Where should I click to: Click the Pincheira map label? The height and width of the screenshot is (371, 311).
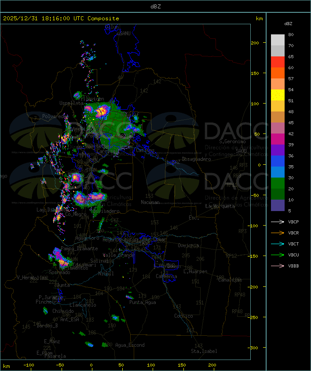click(x=48, y=302)
